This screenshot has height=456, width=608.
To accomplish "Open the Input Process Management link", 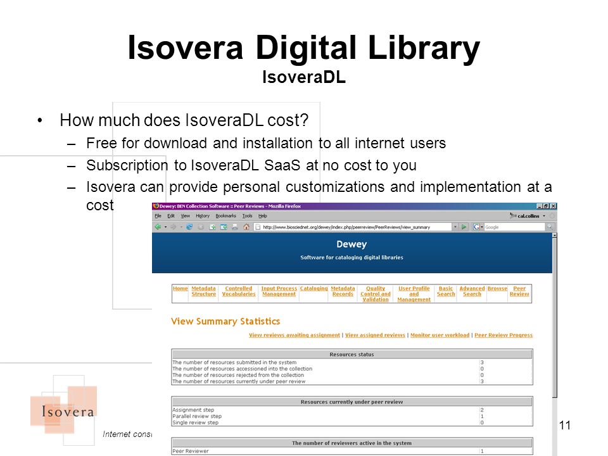I will pyautogui.click(x=279, y=291).
